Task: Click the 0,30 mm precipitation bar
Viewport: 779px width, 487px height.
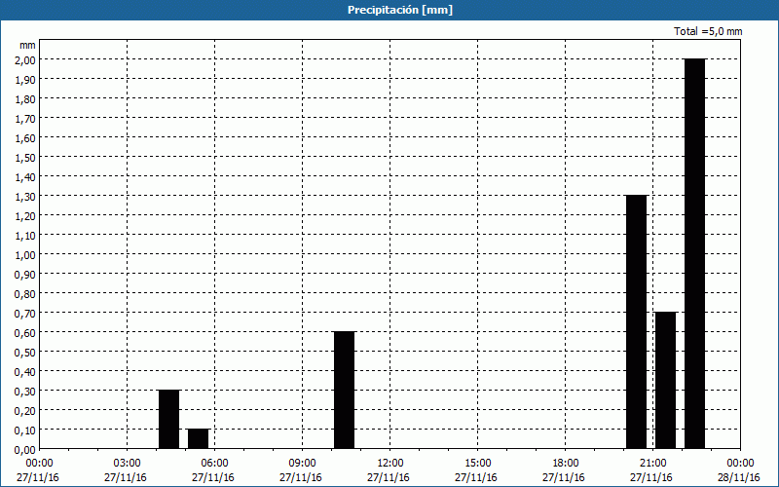Action: click(x=168, y=420)
